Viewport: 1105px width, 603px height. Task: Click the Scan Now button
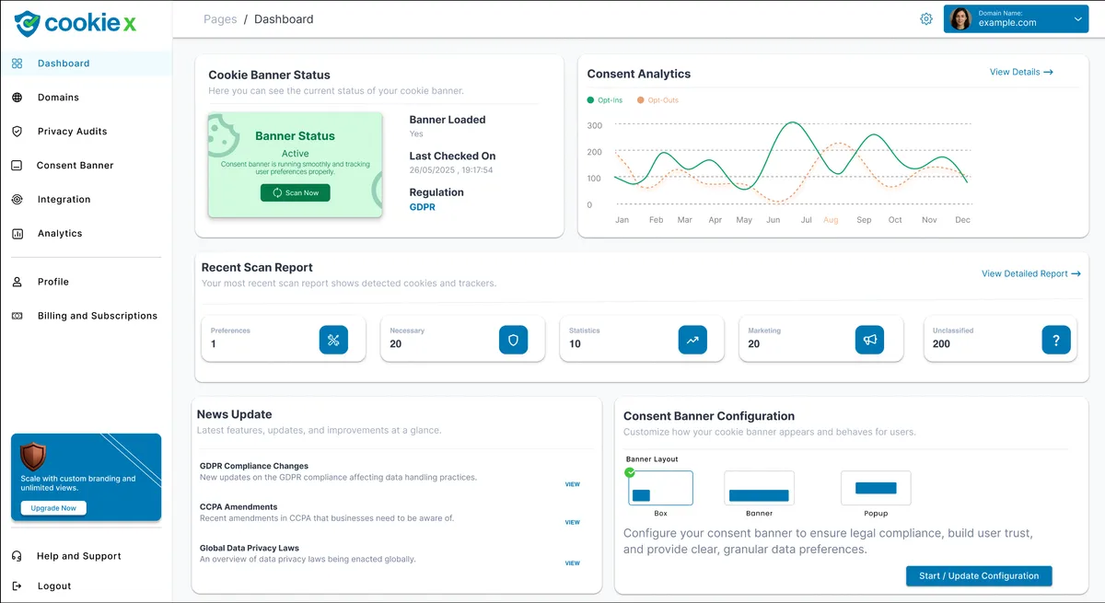click(295, 192)
